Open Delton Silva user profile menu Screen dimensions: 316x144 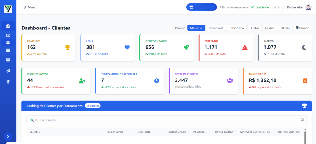click(299, 7)
